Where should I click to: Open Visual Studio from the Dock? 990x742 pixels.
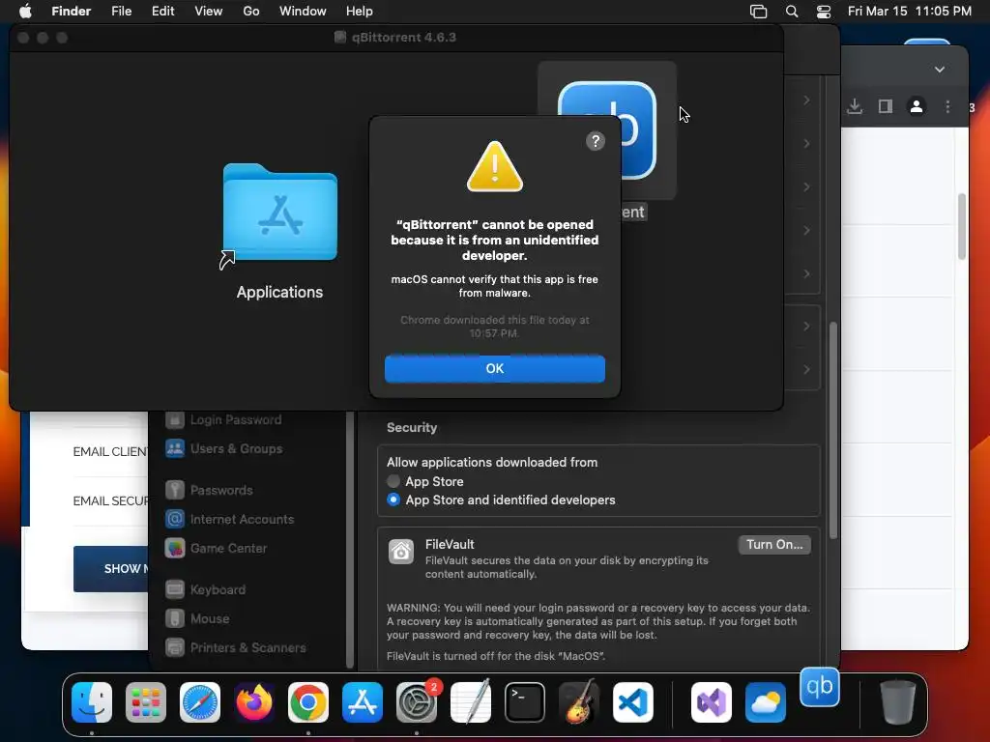[x=712, y=702]
